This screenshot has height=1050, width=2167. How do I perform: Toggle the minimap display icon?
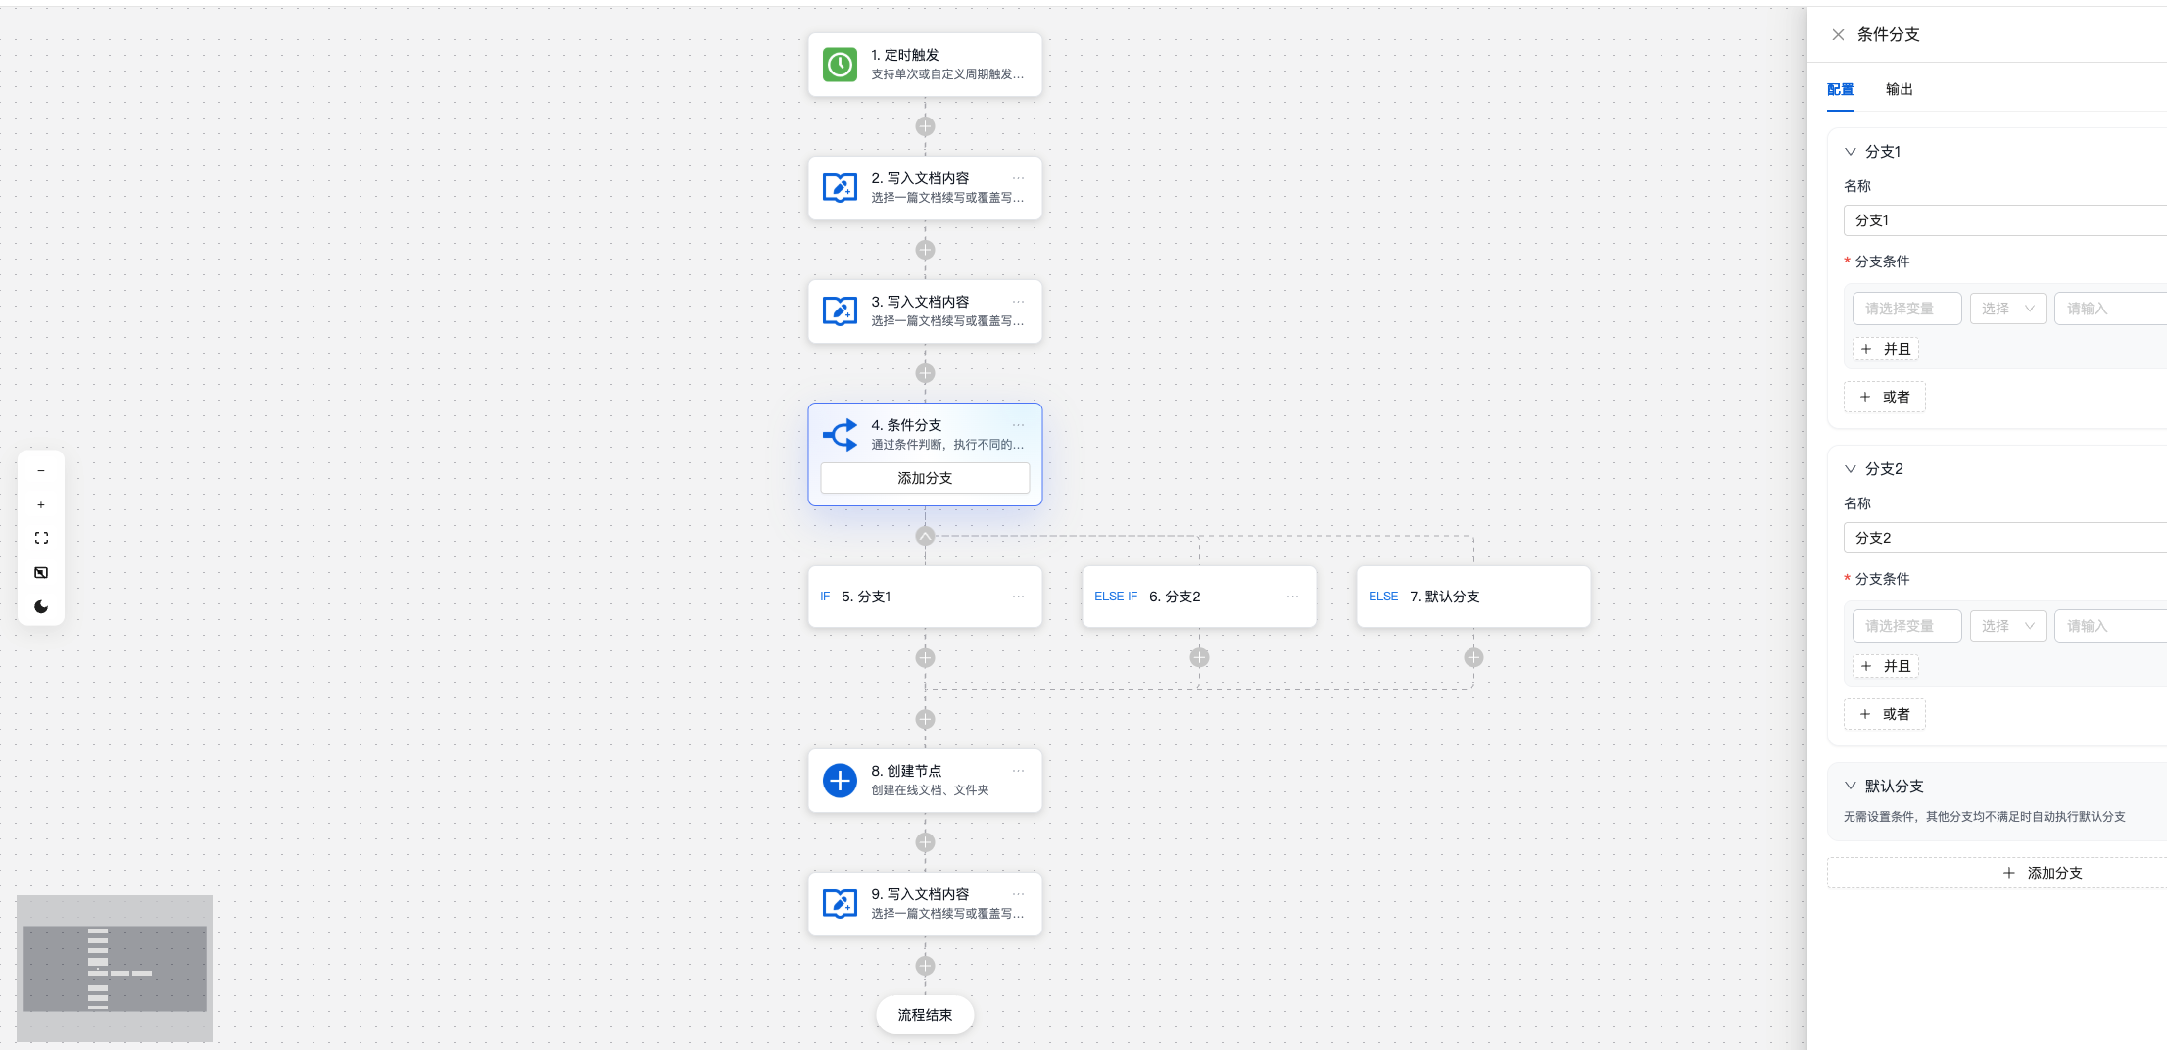tap(41, 573)
